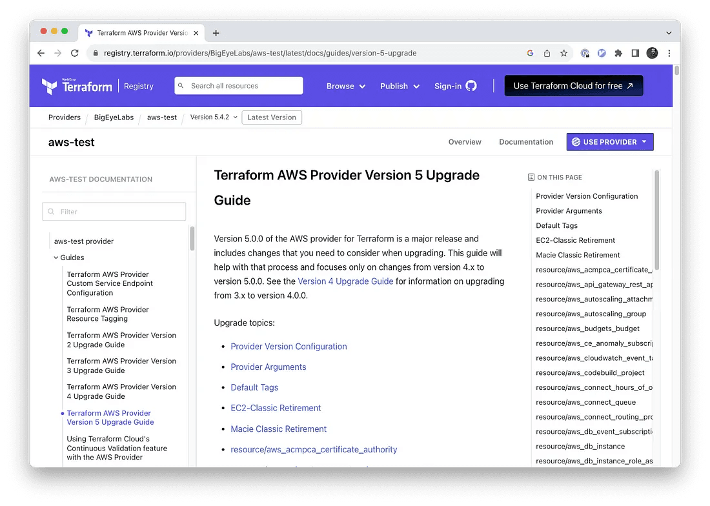710x506 pixels.
Task: Jump to resource/aws_budgets_budget in On This Page
Action: (x=588, y=329)
